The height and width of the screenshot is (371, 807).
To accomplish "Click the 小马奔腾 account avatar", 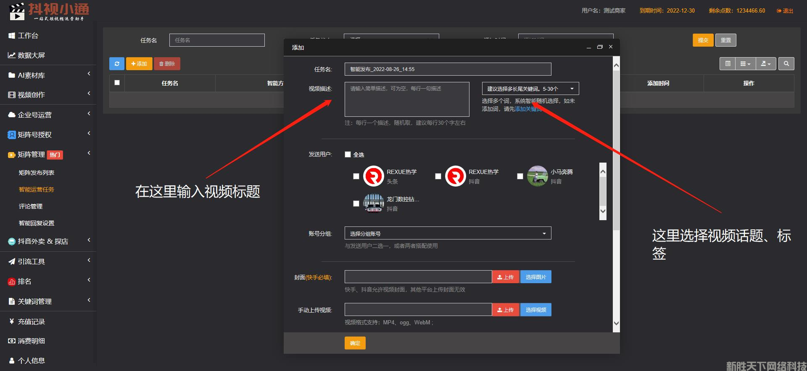I will [x=537, y=176].
